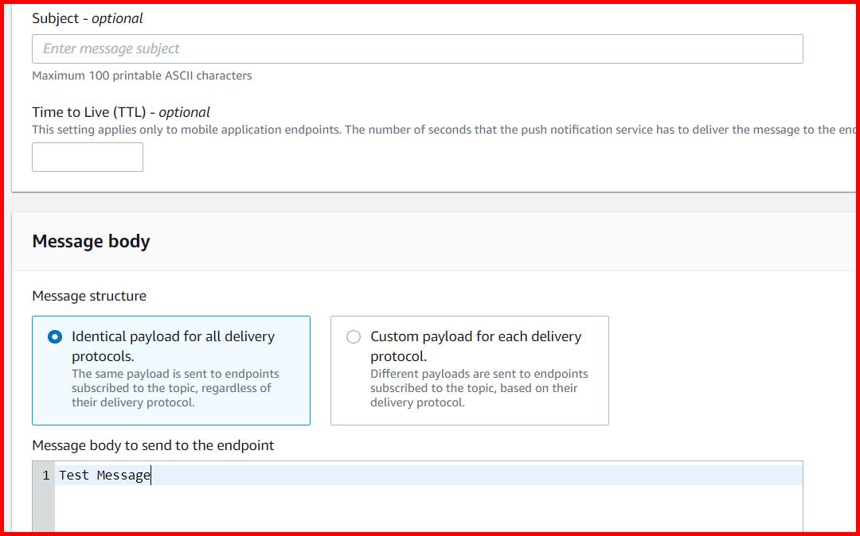
Task: Select 'Identical payload for all delivery protocols'
Action: [54, 336]
